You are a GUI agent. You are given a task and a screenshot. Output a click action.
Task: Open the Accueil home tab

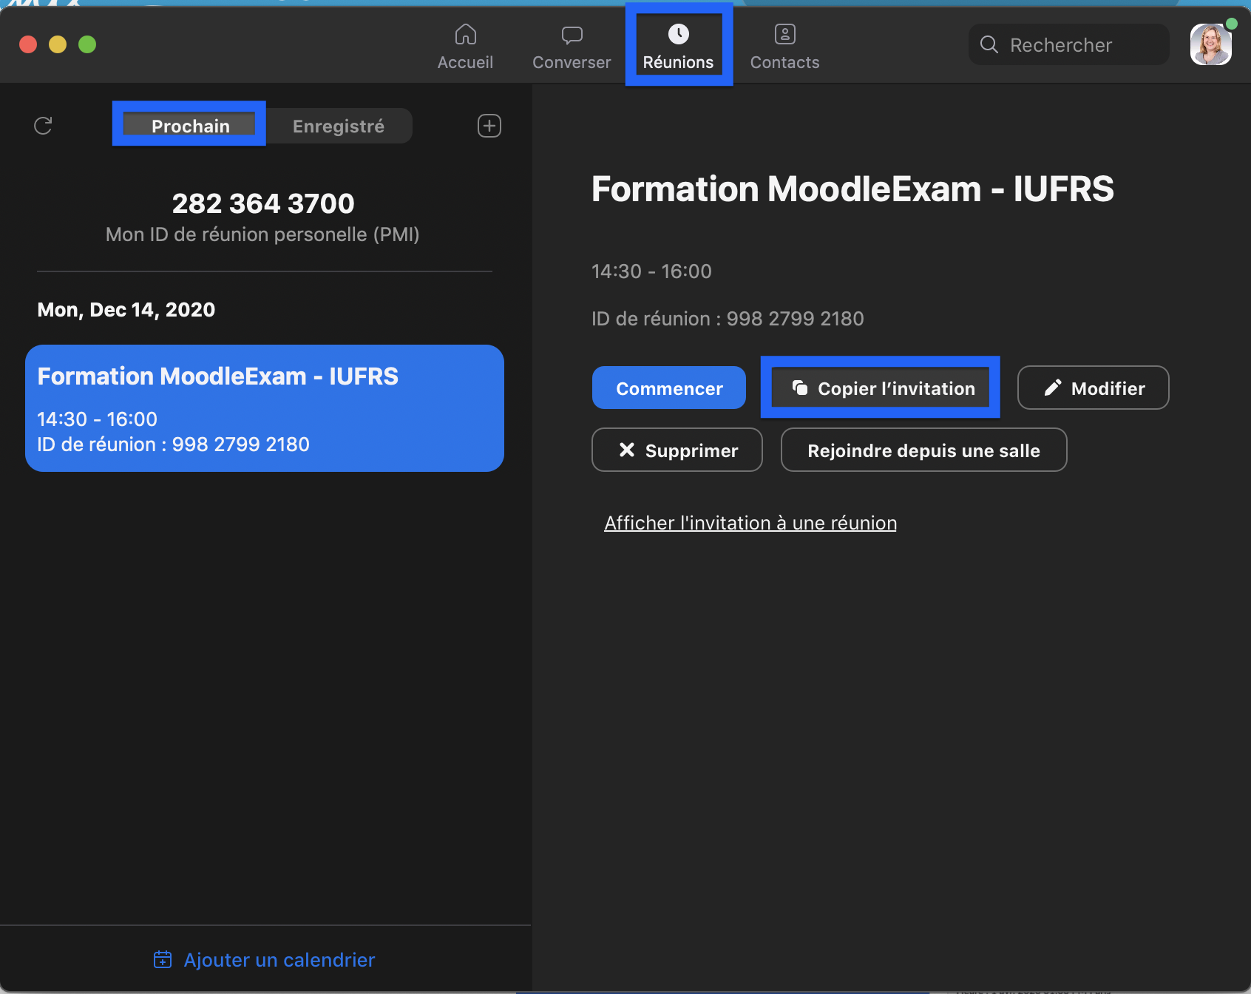[465, 46]
